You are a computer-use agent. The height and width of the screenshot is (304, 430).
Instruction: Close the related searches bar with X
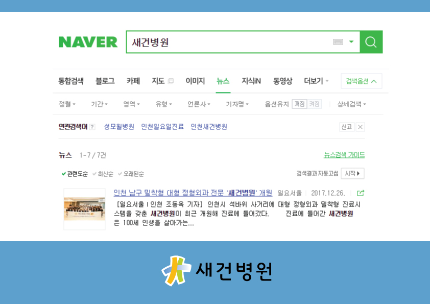(361, 127)
